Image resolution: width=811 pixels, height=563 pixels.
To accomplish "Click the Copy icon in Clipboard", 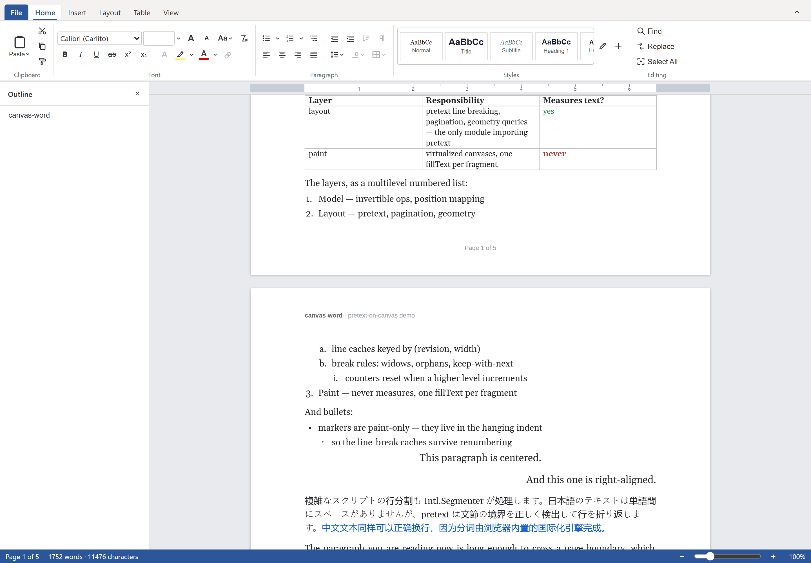I will [x=42, y=46].
